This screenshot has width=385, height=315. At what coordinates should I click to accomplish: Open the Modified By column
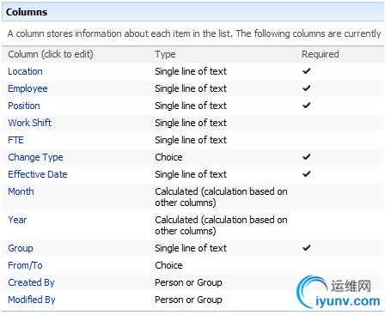32,300
